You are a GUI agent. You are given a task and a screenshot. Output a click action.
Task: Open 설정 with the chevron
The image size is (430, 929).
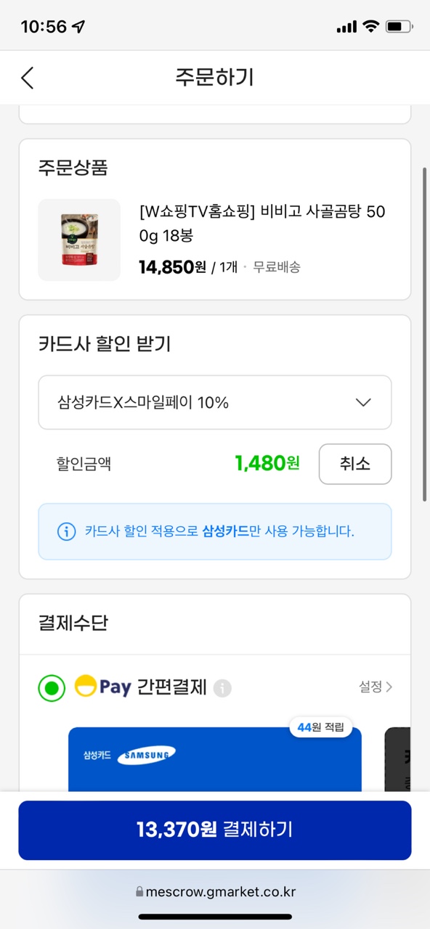click(376, 687)
